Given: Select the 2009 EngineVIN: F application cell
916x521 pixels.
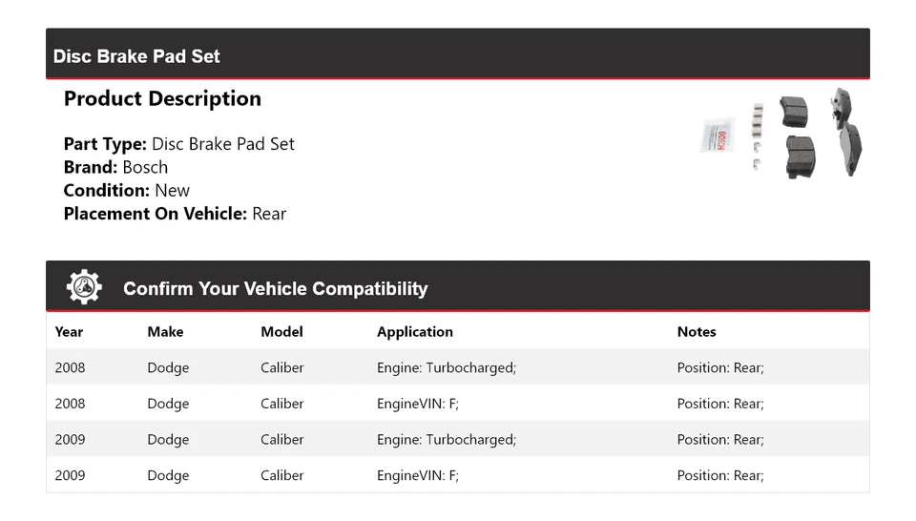Looking at the screenshot, I should (418, 475).
